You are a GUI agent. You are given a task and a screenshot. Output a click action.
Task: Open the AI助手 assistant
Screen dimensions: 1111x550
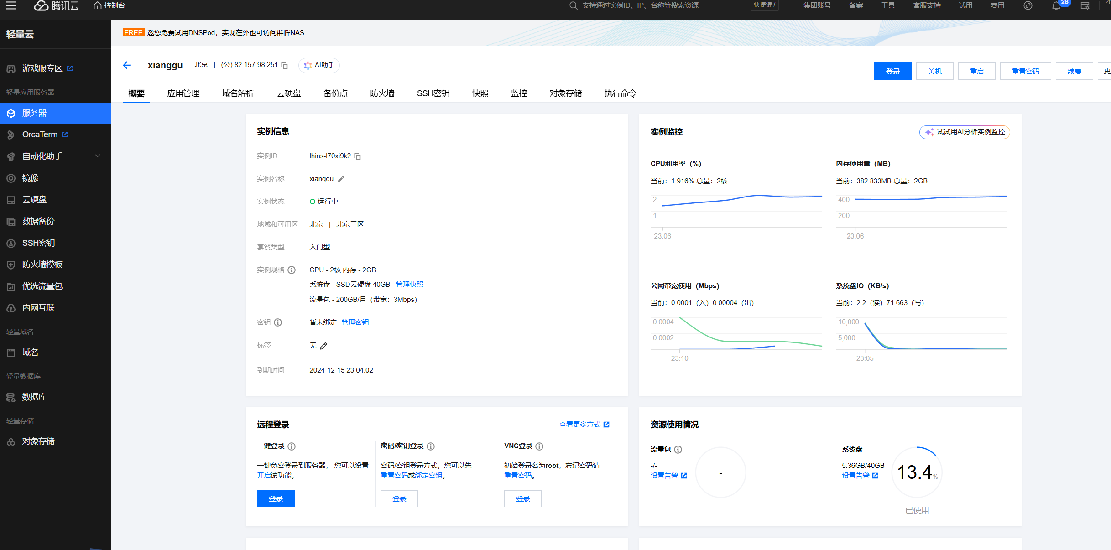coord(319,65)
